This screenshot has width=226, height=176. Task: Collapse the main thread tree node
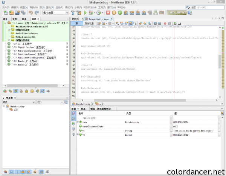pos(5,23)
